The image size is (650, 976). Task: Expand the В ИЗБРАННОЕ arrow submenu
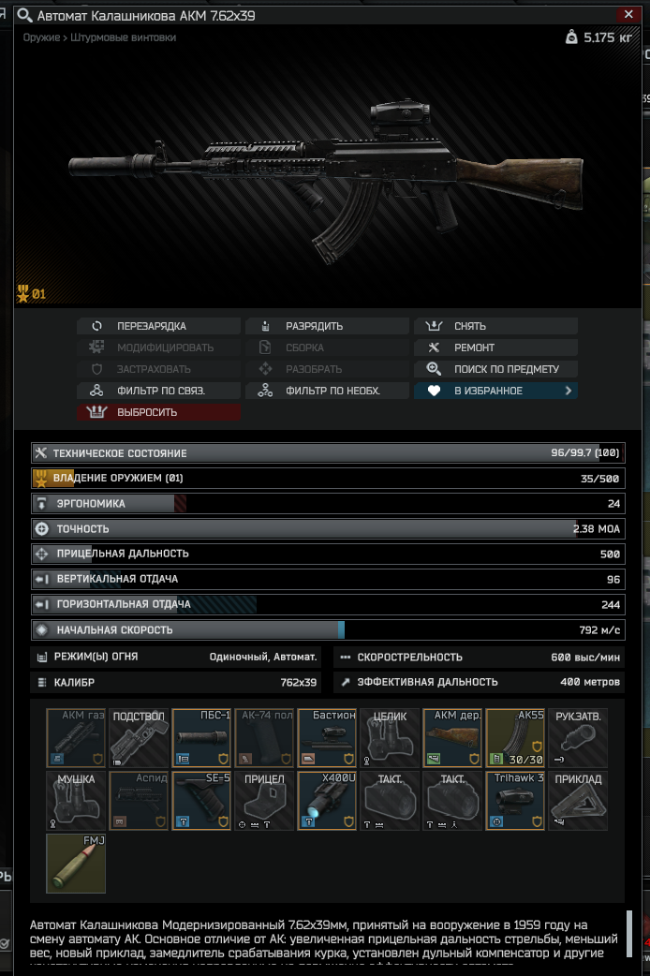(x=568, y=391)
